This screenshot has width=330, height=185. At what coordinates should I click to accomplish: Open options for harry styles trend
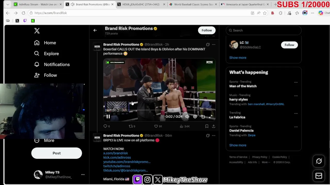tap(296, 96)
